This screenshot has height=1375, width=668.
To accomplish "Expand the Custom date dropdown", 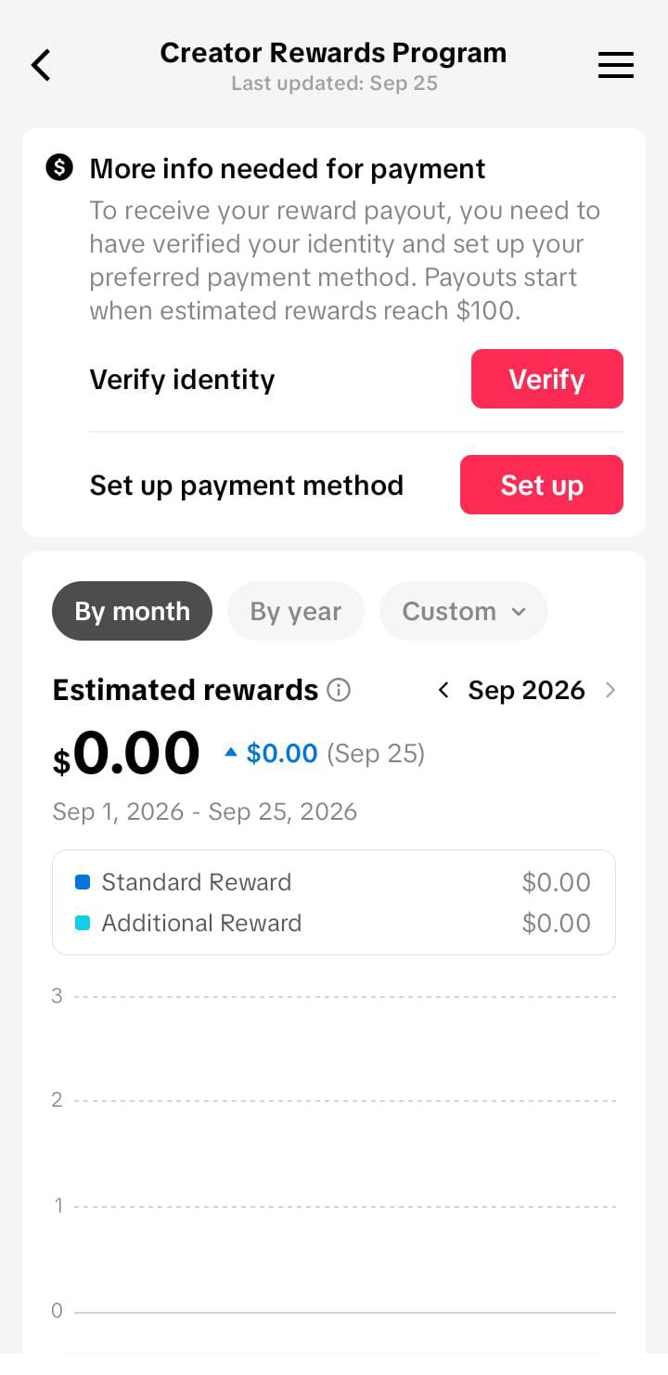I will point(464,611).
